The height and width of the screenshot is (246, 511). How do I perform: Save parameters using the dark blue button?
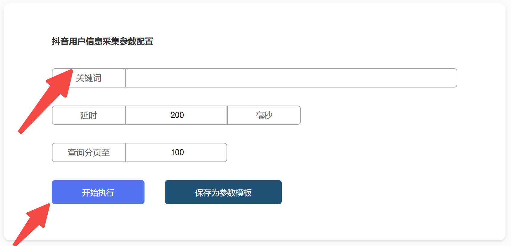tap(223, 192)
